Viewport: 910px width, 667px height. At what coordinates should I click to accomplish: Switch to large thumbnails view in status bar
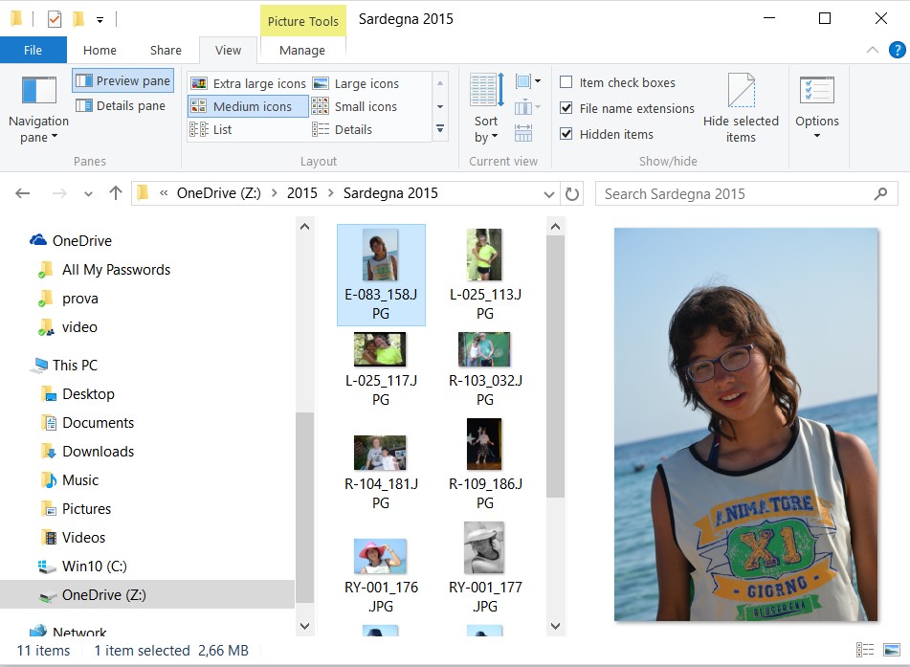pyautogui.click(x=892, y=650)
